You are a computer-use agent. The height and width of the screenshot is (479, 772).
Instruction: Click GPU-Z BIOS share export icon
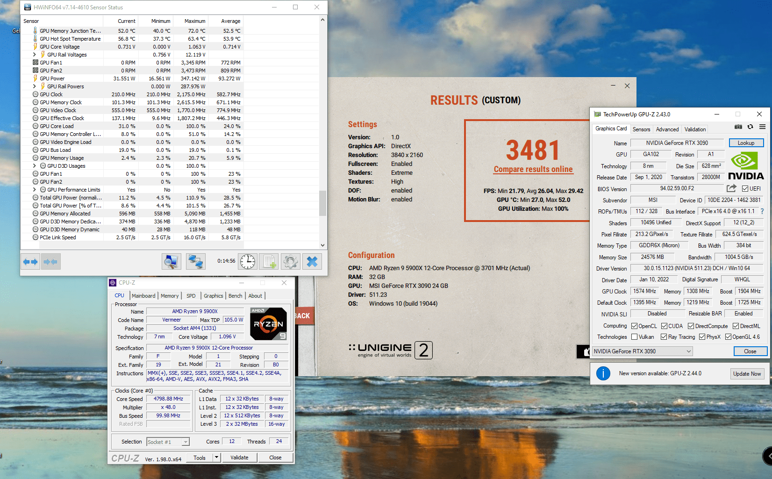click(731, 188)
